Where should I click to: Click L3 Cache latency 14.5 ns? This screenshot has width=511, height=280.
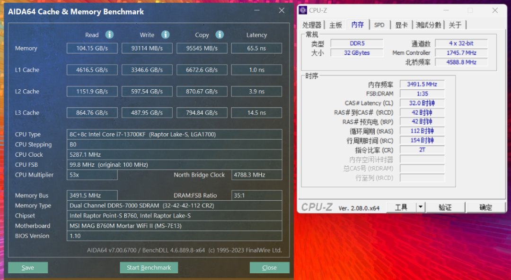256,112
